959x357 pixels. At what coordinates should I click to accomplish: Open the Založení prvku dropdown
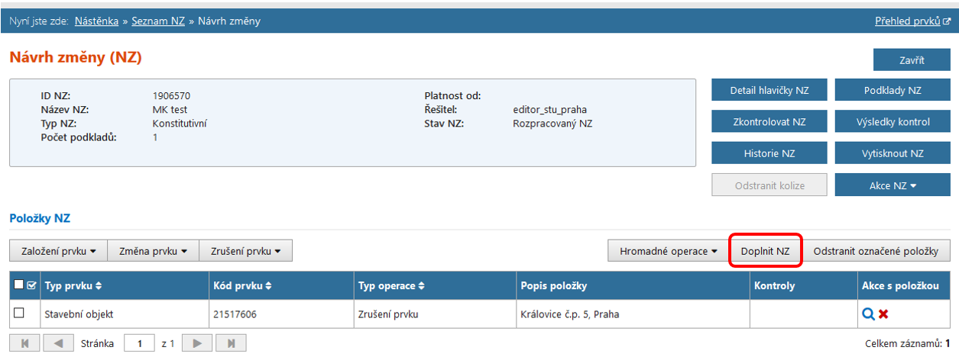point(58,250)
